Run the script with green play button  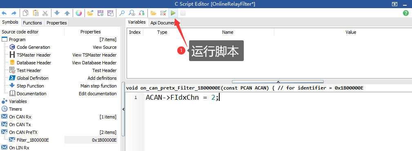(173, 13)
